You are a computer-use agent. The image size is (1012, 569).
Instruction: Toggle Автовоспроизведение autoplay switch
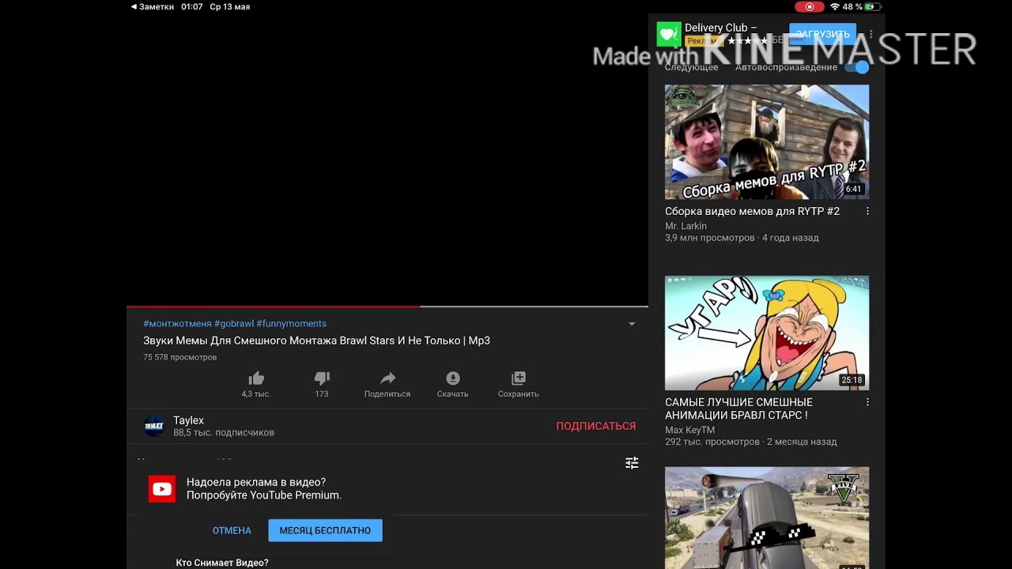(x=857, y=67)
